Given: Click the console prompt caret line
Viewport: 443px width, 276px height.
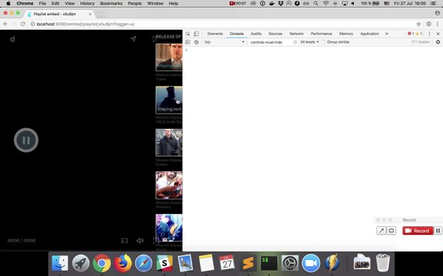Looking at the screenshot, I should [313, 50].
